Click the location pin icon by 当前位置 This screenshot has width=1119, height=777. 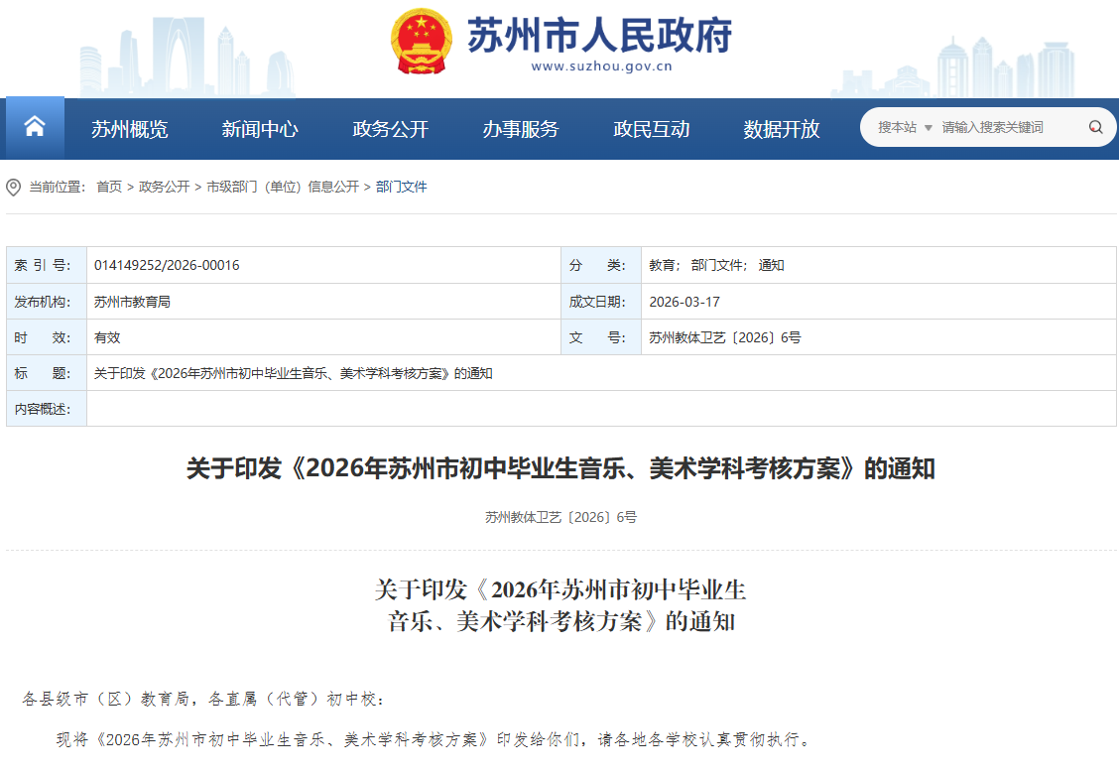(14, 187)
